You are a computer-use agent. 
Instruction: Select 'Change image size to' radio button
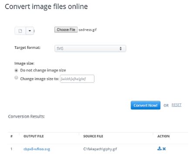pos(16,78)
